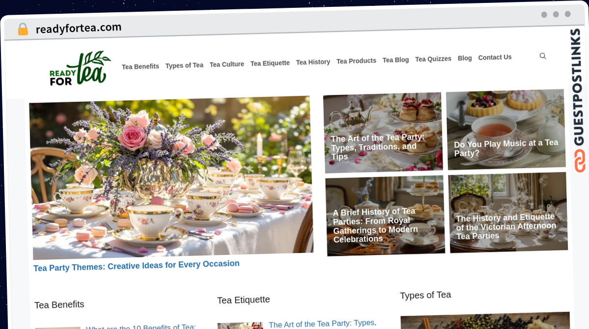Select Tea Blog in navigation bar
589x329 pixels.
396,60
